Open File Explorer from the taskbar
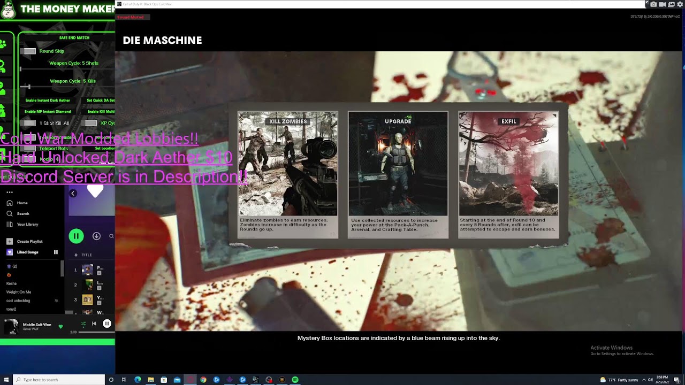The image size is (685, 385). point(151,380)
